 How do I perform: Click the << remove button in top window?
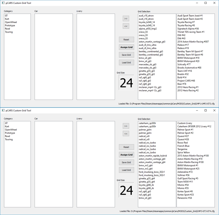(x=126, y=26)
